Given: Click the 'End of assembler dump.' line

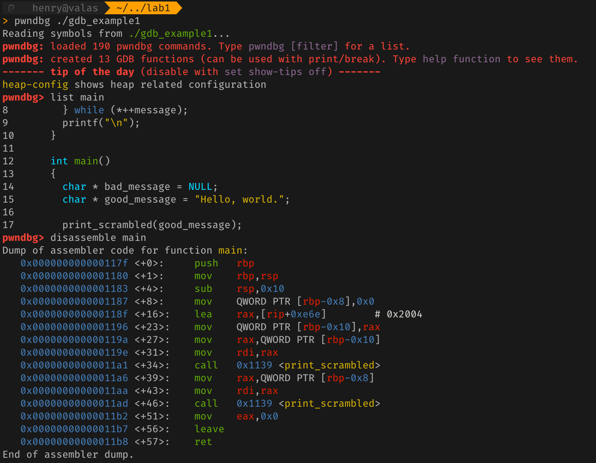Looking at the screenshot, I should click(68, 454).
